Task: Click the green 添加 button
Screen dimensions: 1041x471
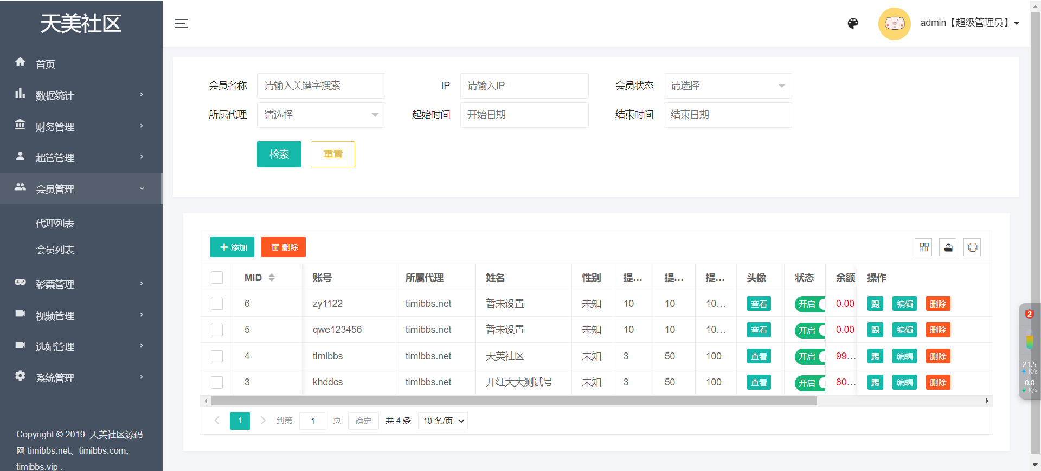Action: (x=232, y=247)
